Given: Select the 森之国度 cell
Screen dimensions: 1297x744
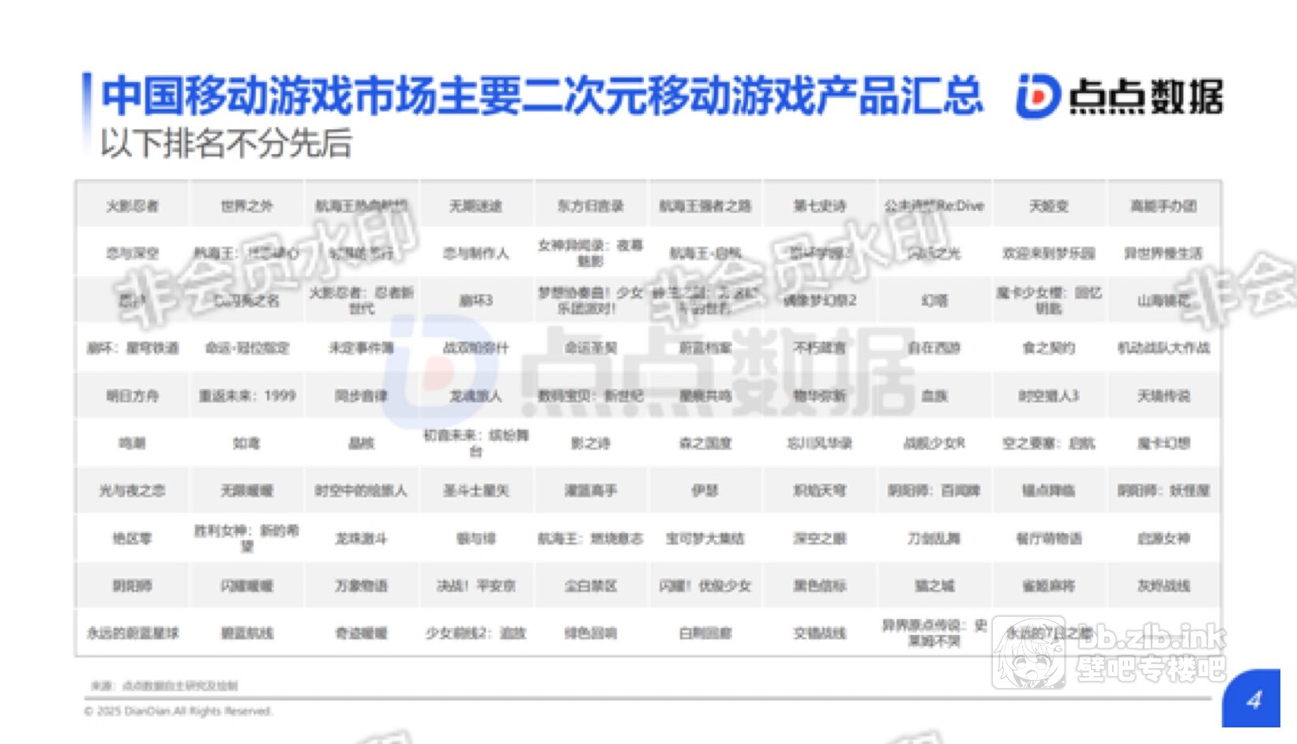Looking at the screenshot, I should click(x=705, y=443).
